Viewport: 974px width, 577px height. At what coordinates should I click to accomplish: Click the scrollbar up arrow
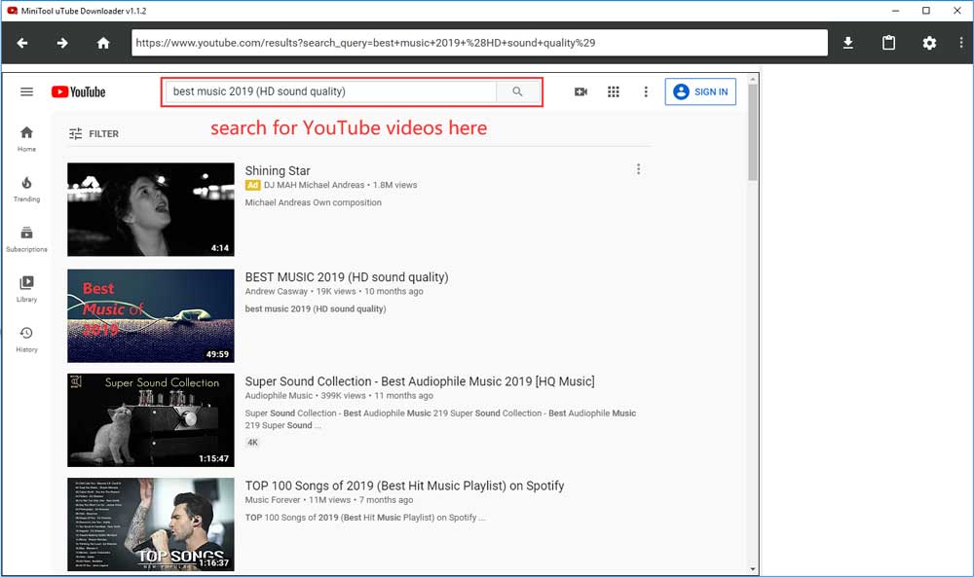752,80
